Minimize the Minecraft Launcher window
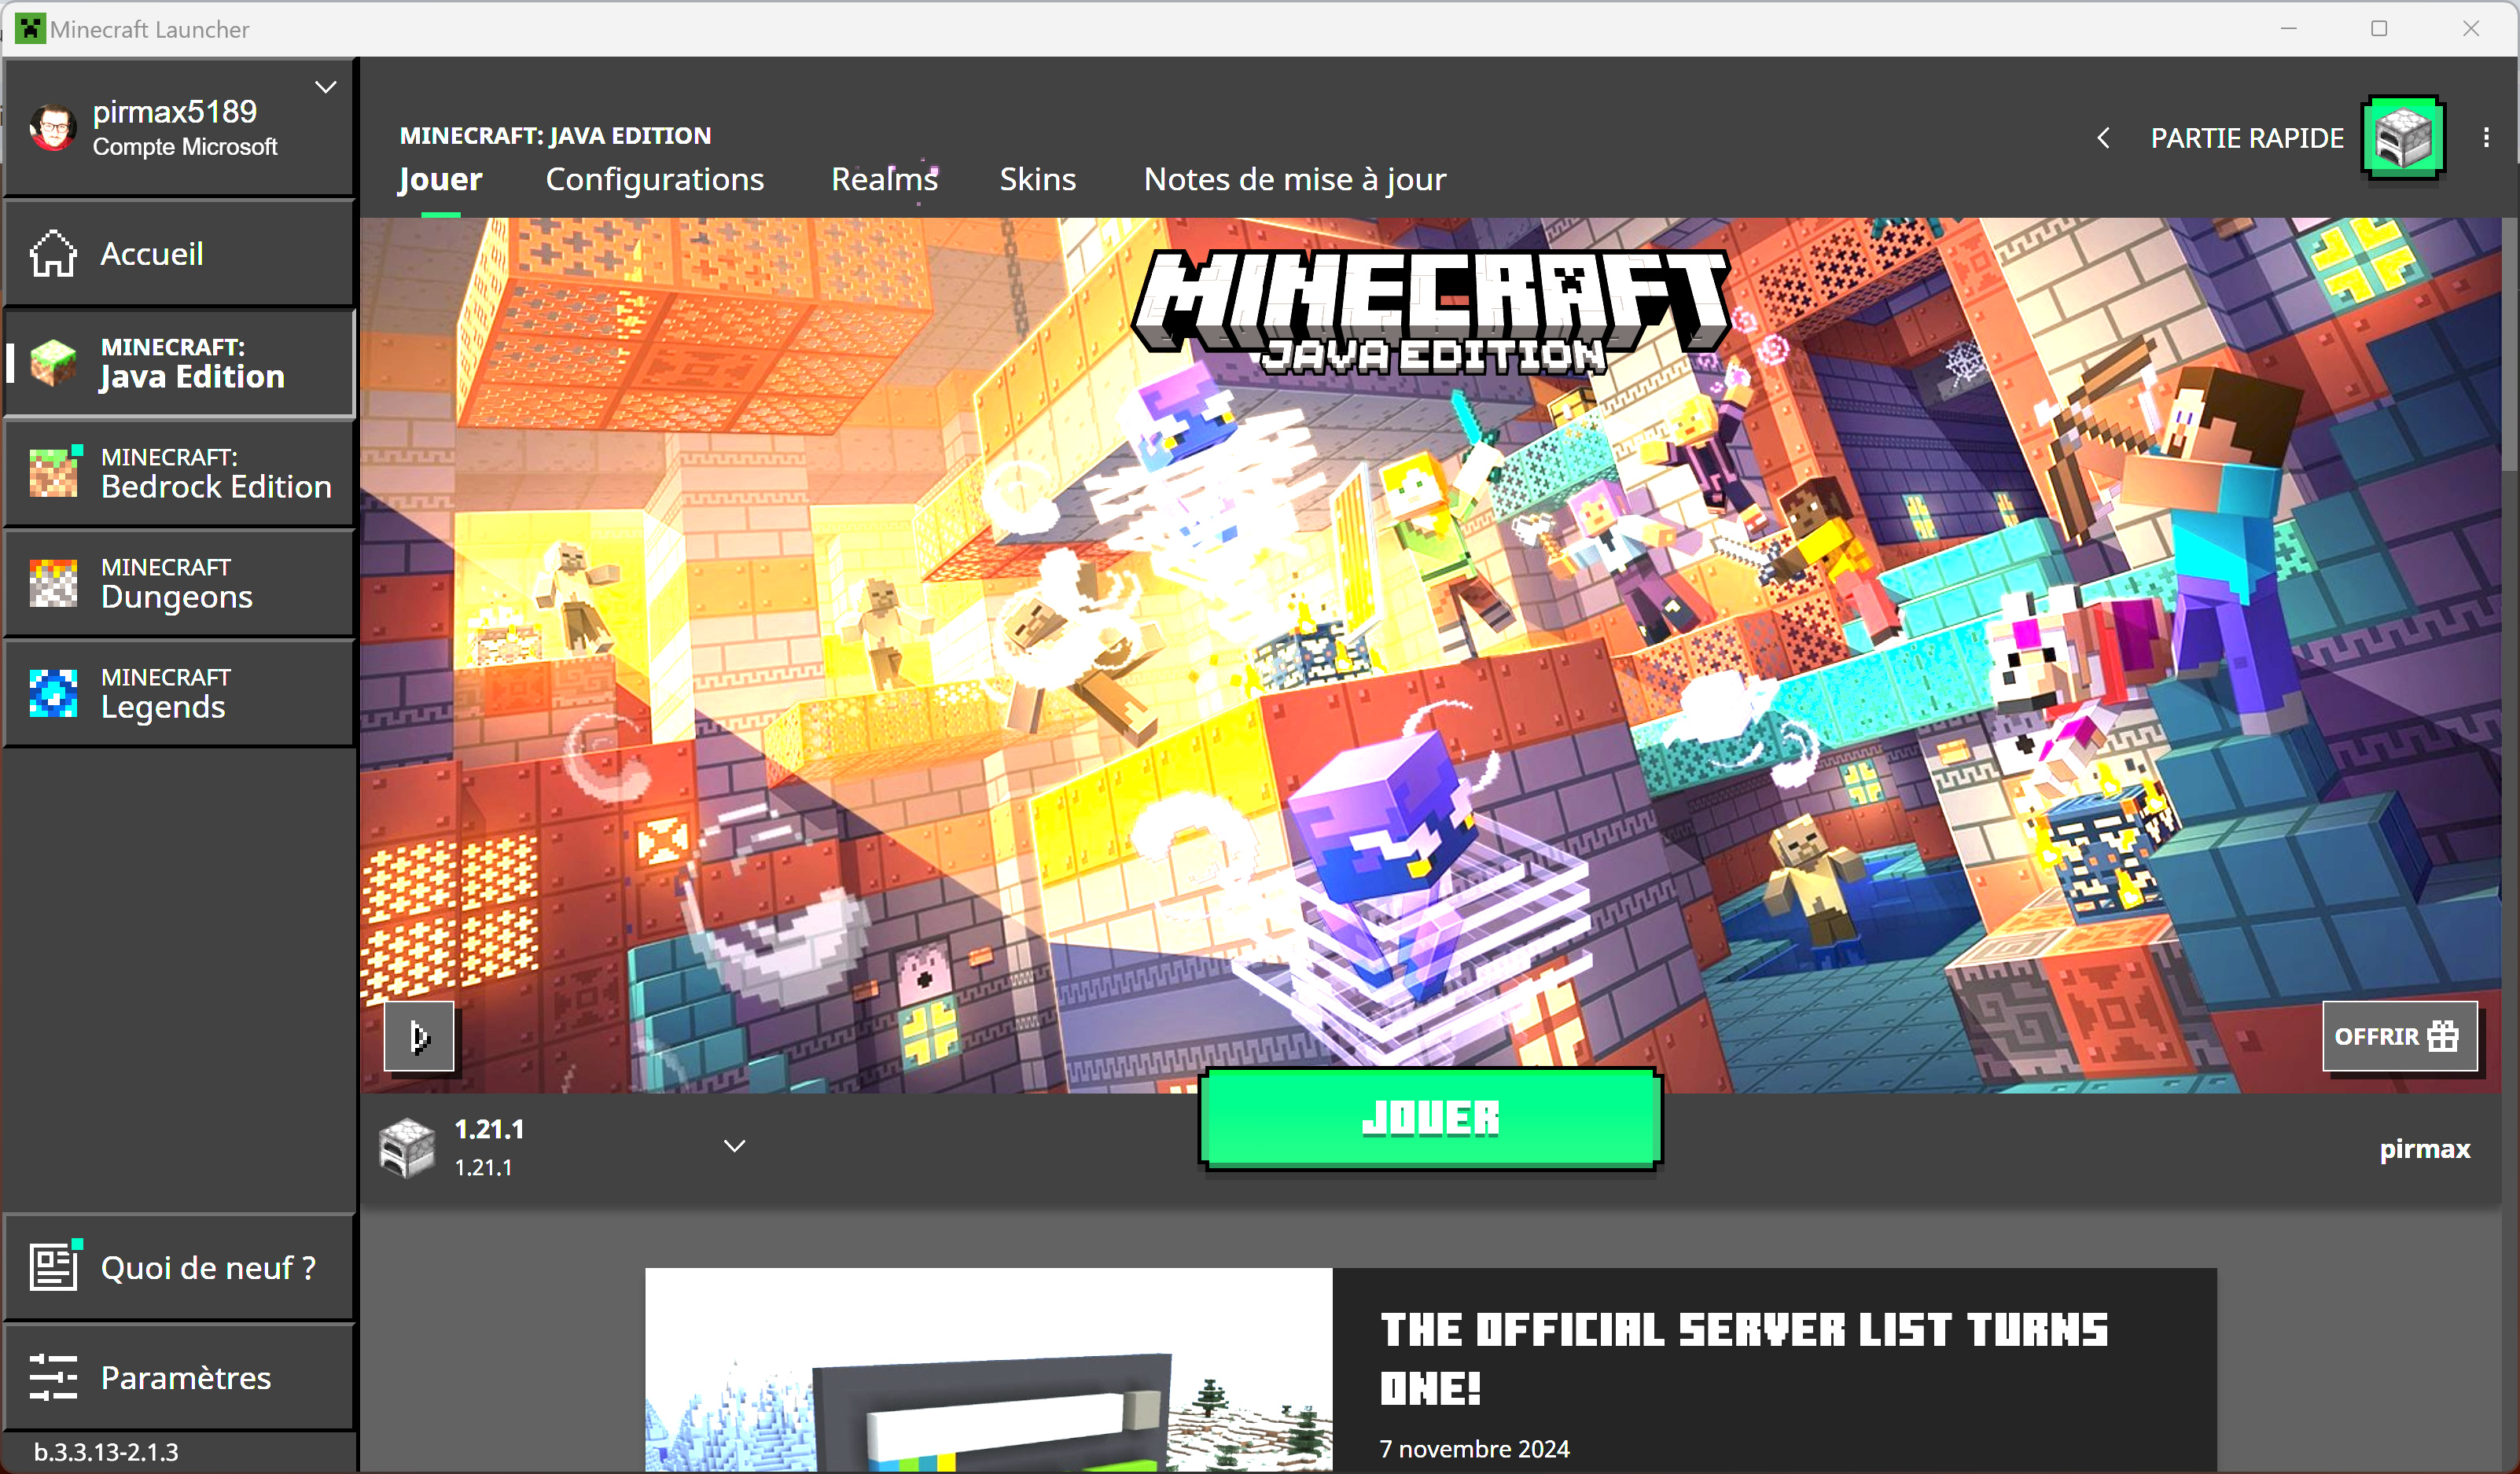This screenshot has height=1474, width=2520. 2288,29
